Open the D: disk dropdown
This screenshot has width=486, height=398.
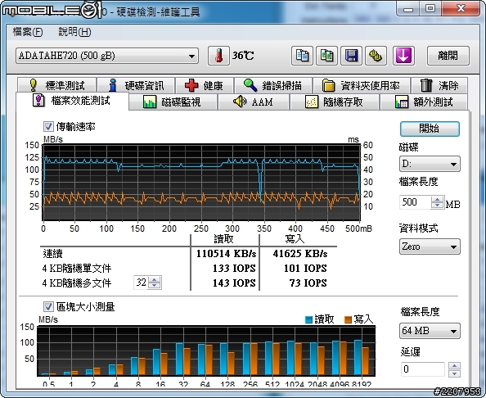(x=430, y=164)
